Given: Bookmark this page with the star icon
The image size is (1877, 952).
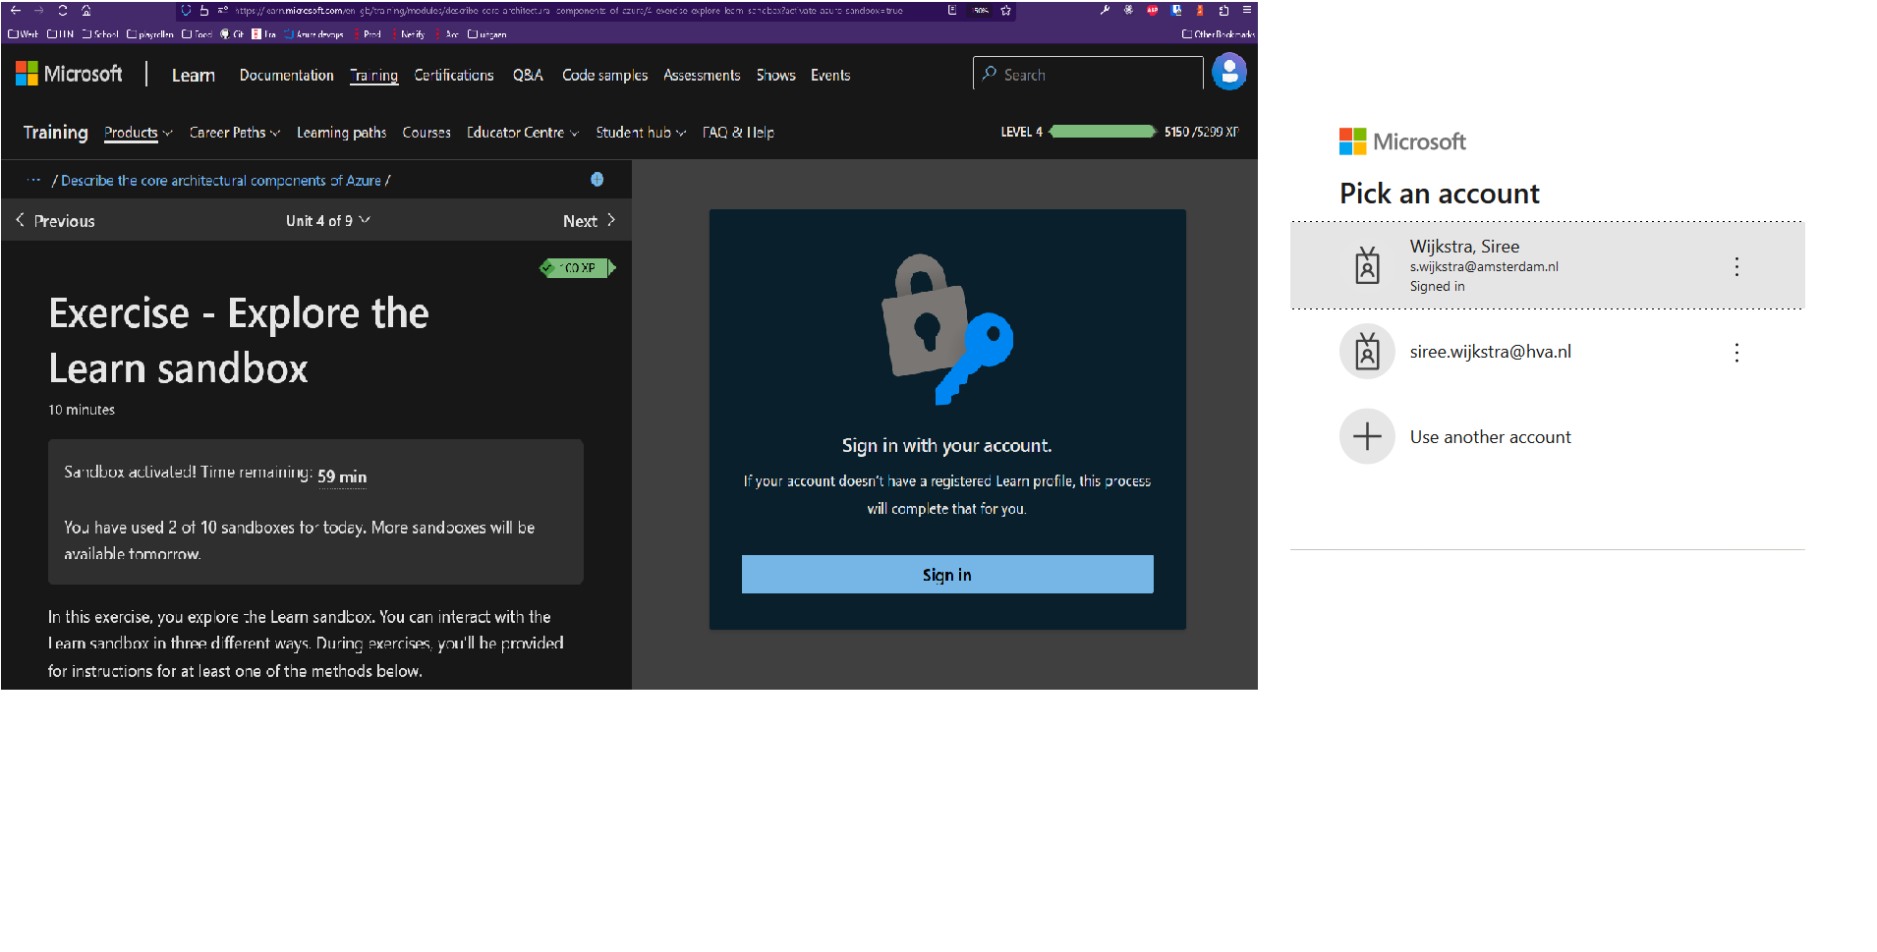Looking at the screenshot, I should (x=1005, y=11).
